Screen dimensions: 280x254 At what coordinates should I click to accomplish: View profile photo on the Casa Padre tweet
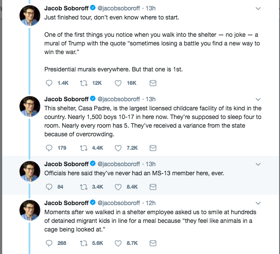(30, 107)
